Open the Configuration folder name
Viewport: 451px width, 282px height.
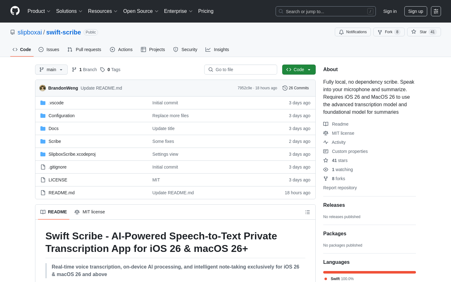61,116
